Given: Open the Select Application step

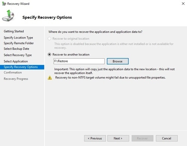Looking at the screenshot, I should pos(16,61).
